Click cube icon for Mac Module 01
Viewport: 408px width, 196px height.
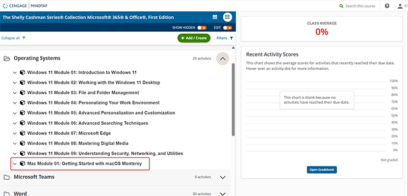click(x=22, y=163)
